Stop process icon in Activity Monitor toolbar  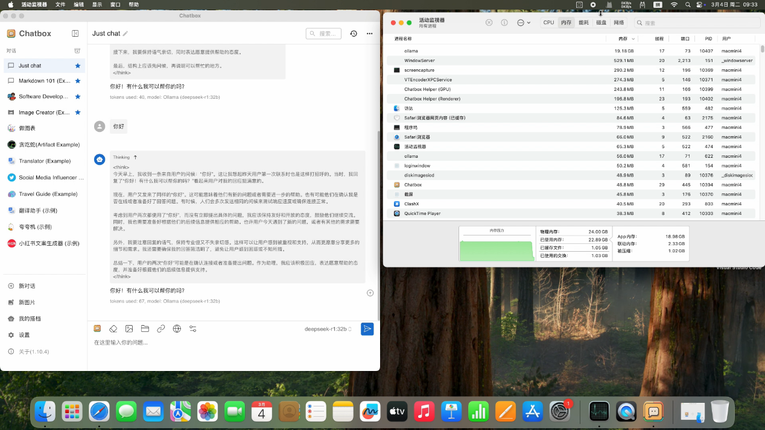coord(489,22)
